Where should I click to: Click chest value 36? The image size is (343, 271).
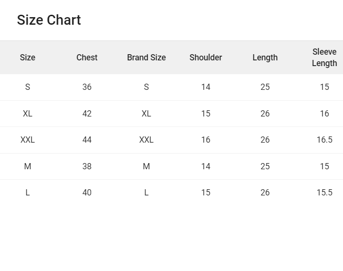87,87
